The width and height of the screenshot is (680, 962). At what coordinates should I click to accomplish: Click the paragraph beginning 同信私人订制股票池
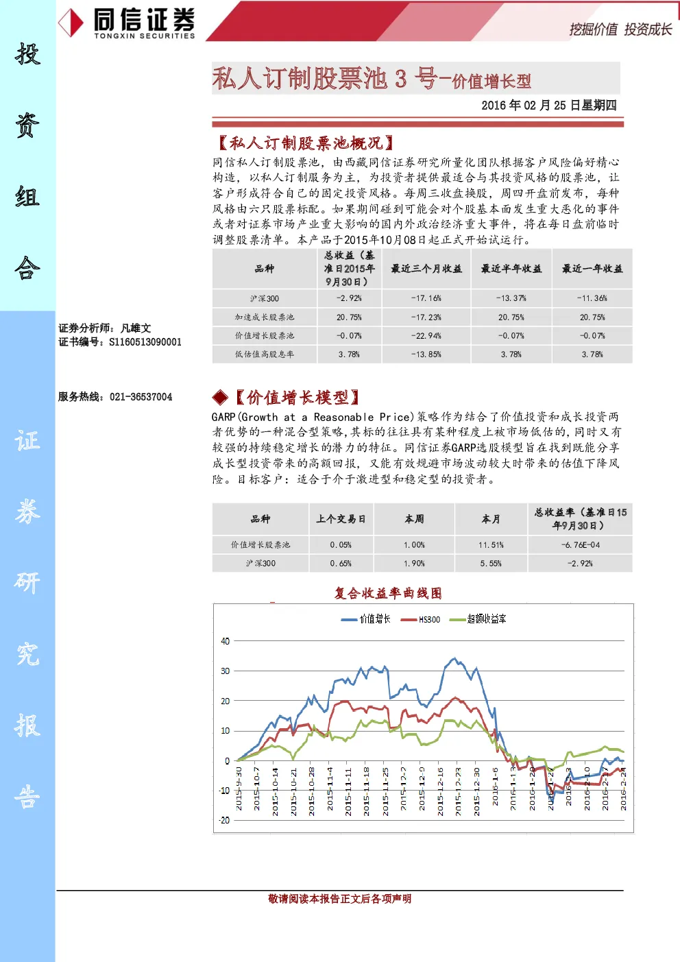pos(416,201)
